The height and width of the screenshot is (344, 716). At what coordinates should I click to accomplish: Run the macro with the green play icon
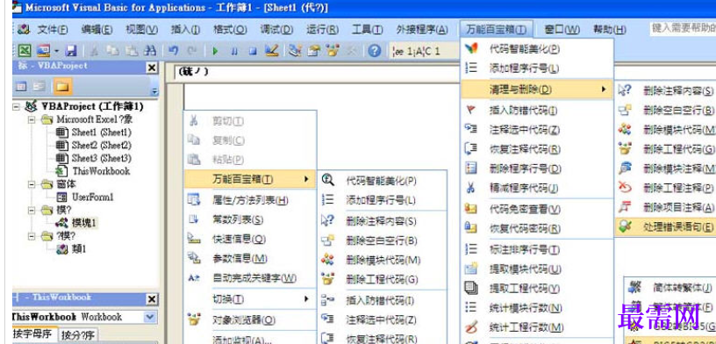pyautogui.click(x=215, y=51)
